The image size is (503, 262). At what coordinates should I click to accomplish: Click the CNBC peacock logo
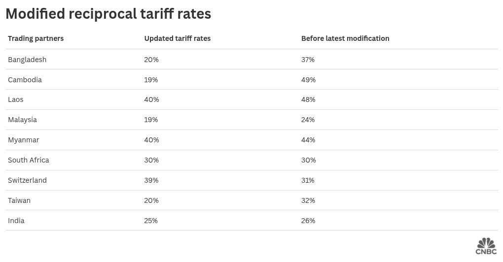pyautogui.click(x=486, y=246)
